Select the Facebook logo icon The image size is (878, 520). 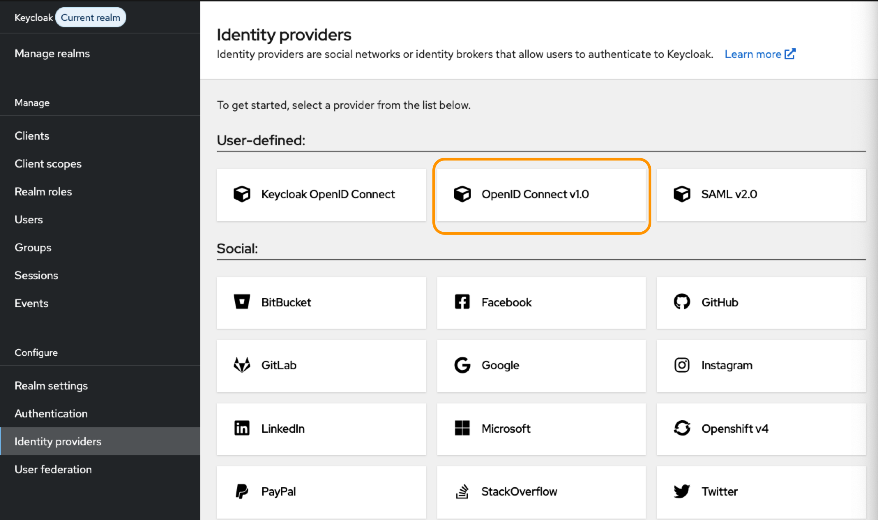462,302
